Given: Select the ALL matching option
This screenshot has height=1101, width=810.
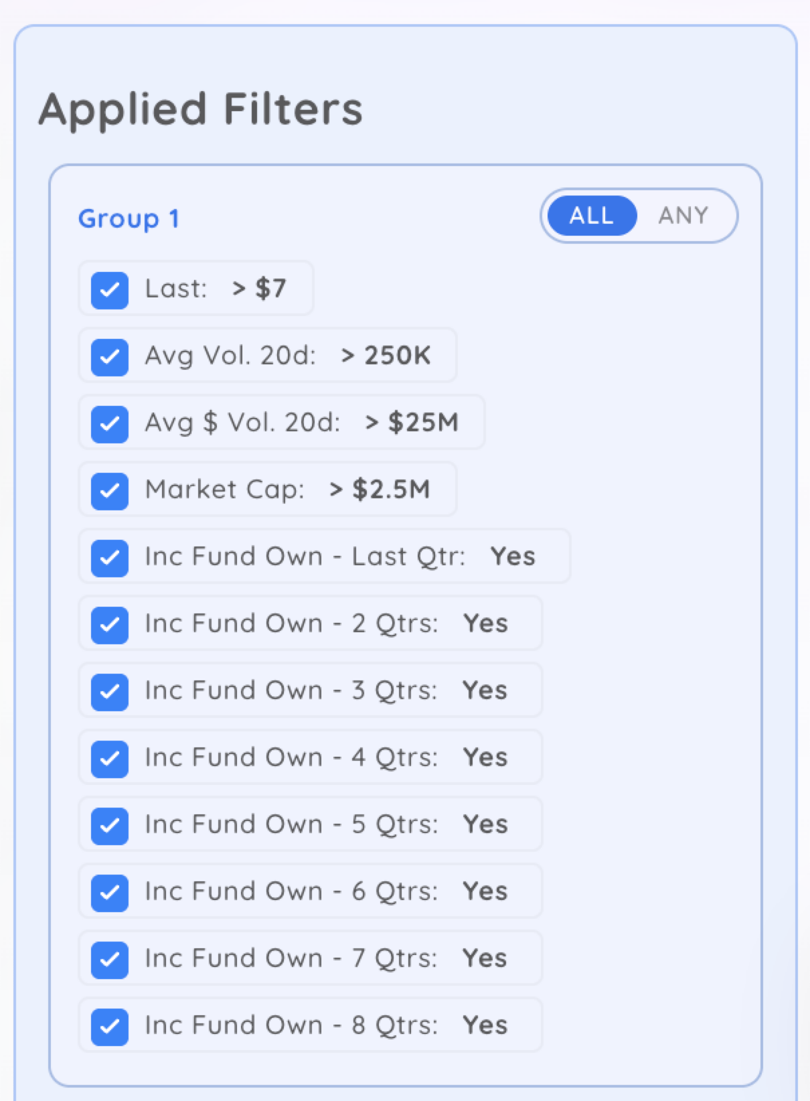Looking at the screenshot, I should point(592,216).
